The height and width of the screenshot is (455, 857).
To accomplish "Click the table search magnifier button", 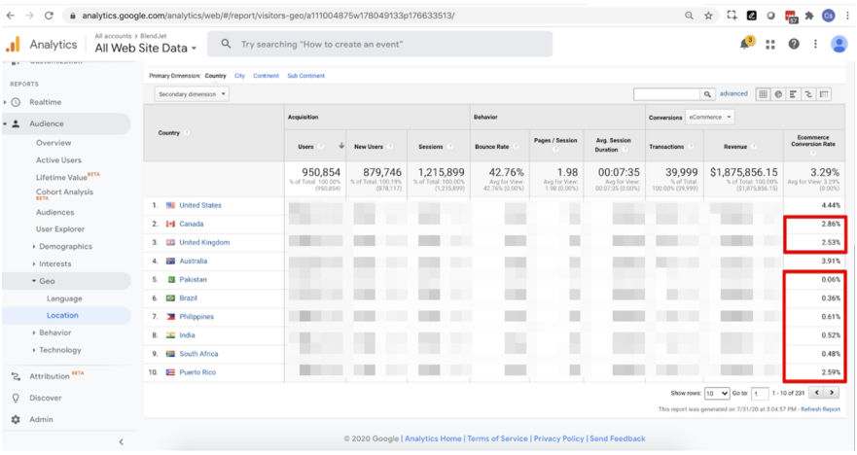I will [707, 94].
